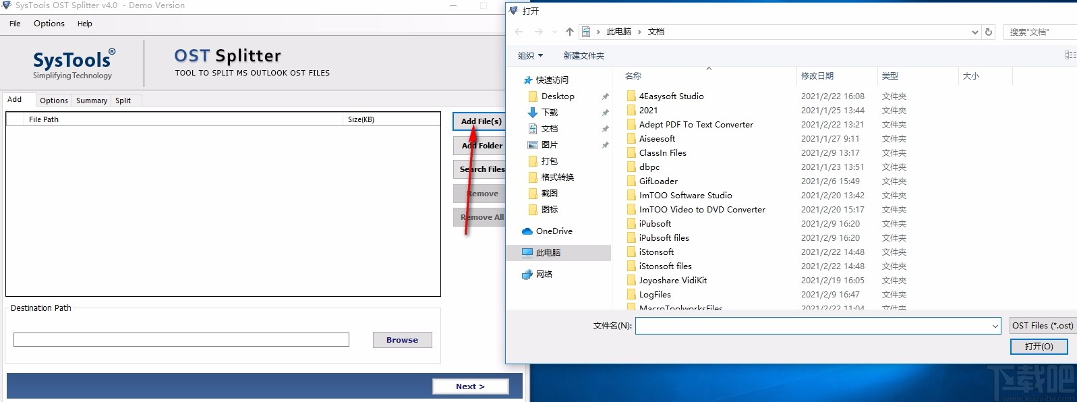1077x402 pixels.
Task: Open 图片 in quick access
Action: click(x=550, y=145)
